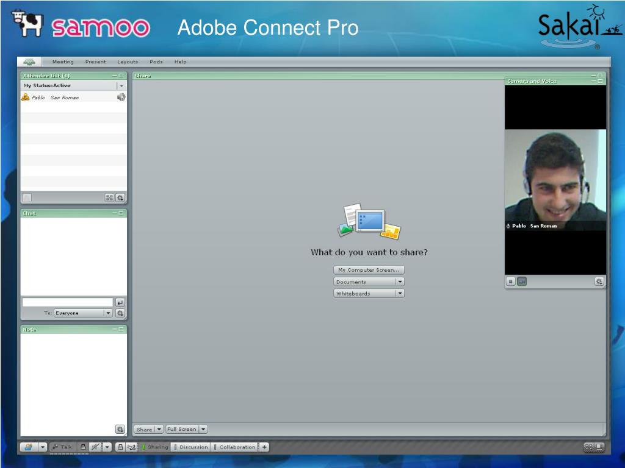Open the Layouts menu
The width and height of the screenshot is (625, 468).
128,62
